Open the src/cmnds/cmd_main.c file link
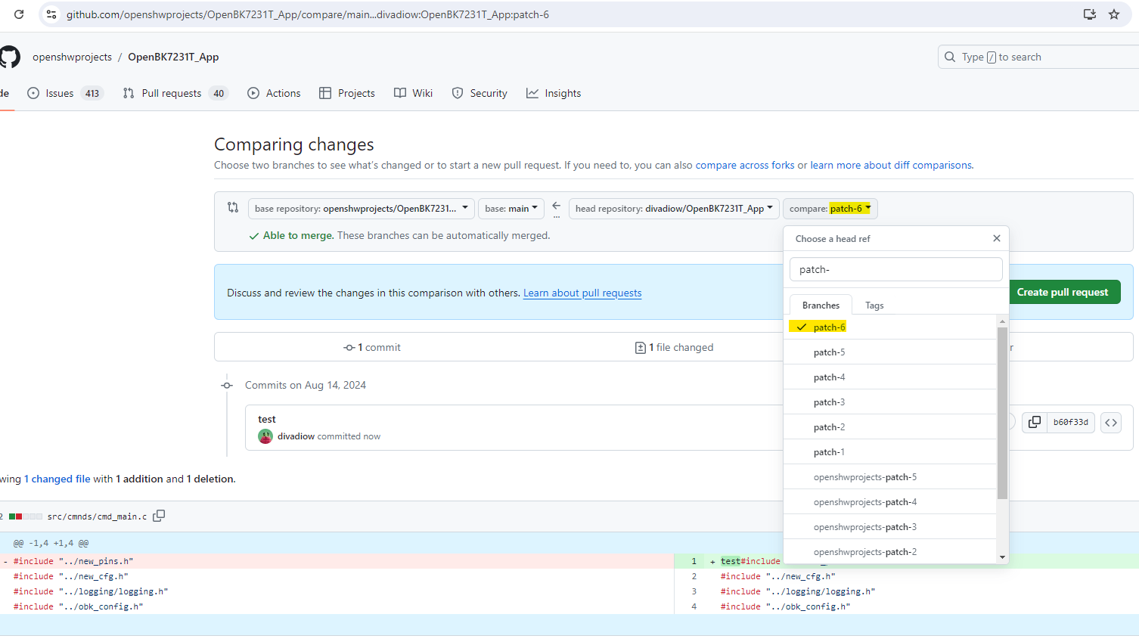The height and width of the screenshot is (642, 1139). [x=97, y=516]
